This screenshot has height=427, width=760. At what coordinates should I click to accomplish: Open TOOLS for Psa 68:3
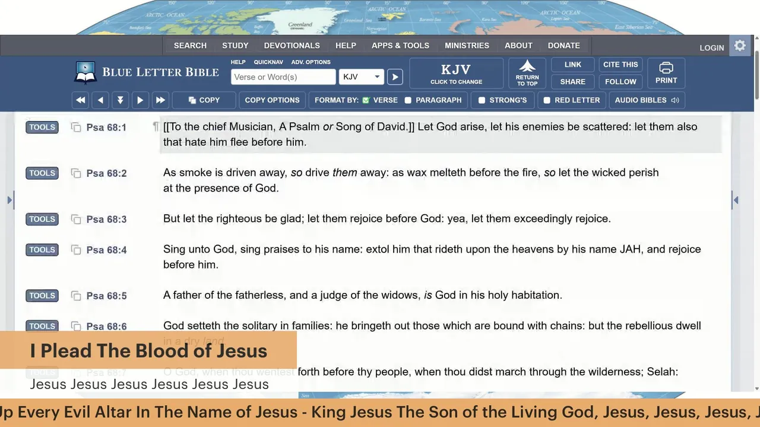pyautogui.click(x=42, y=219)
